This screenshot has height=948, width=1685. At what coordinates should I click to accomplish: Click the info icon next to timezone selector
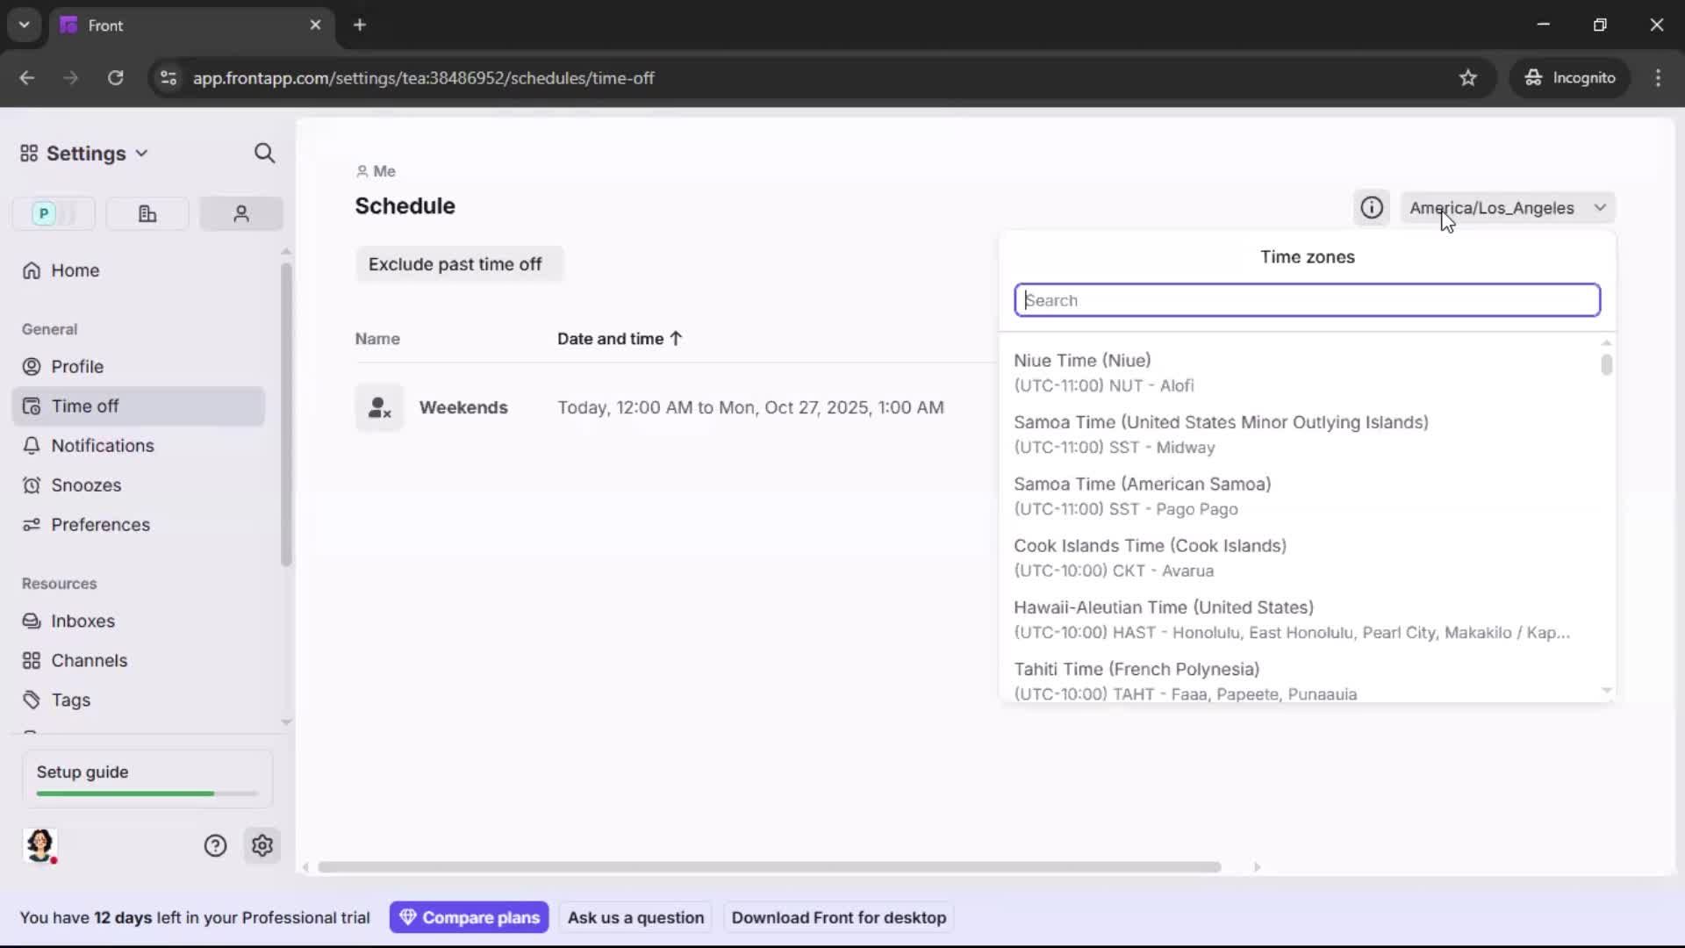click(1372, 207)
